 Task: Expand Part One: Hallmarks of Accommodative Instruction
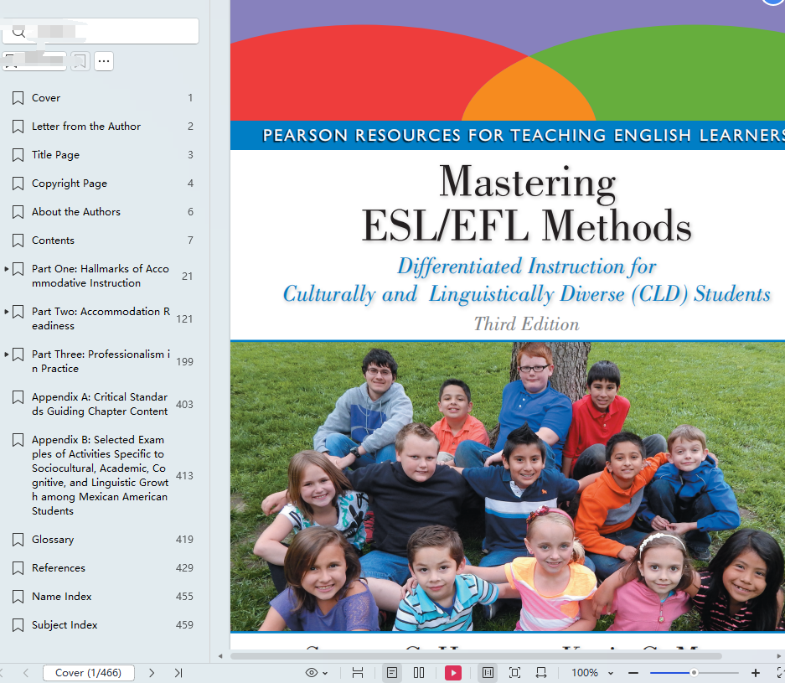[7, 269]
